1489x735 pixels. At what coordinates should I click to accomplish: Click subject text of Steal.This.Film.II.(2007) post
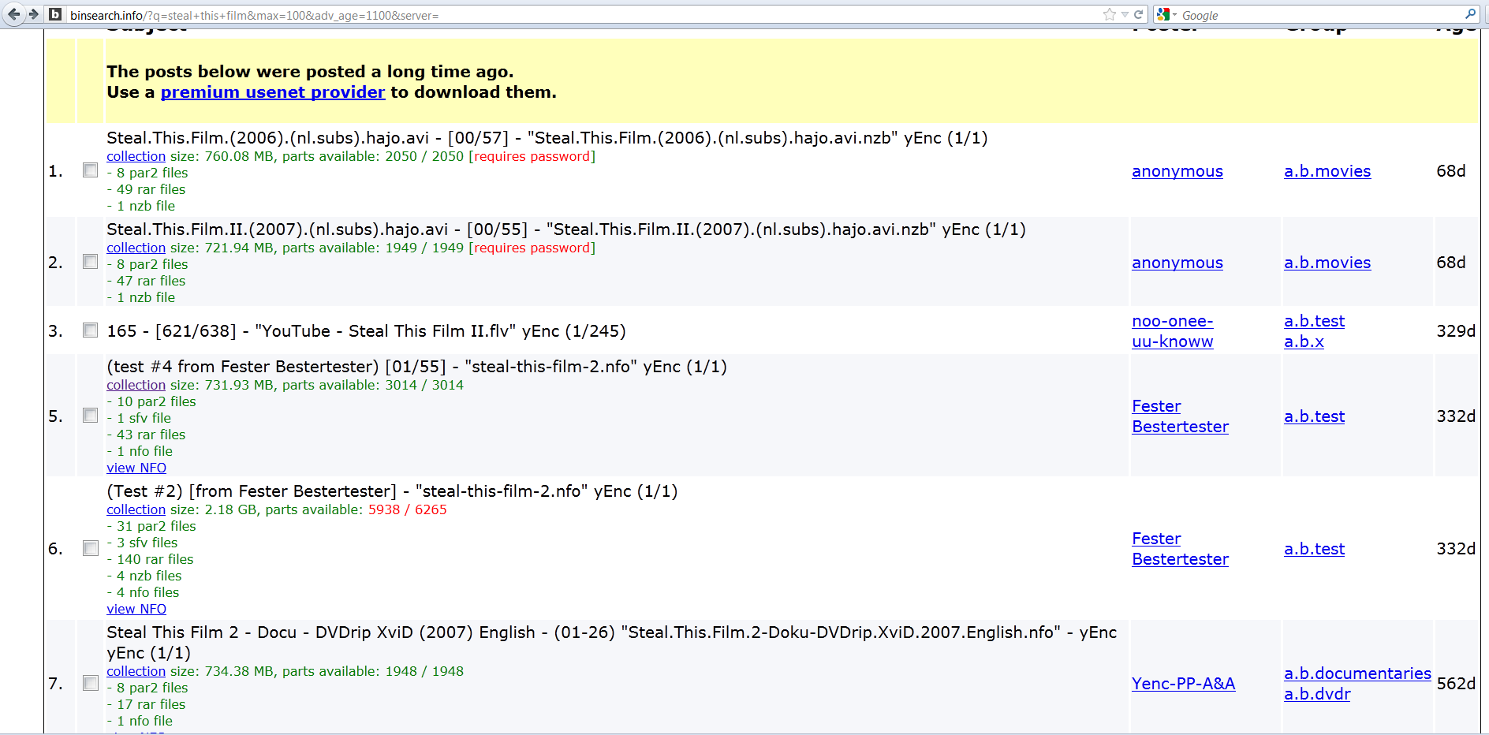tap(566, 229)
